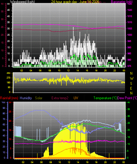Screen dimensions: 137x164
Task: Click blue humidity axis value "60"
Action: [4, 124]
